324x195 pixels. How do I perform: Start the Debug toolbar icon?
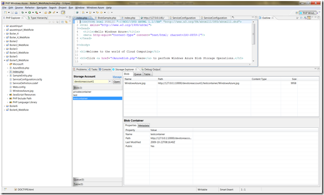point(23,13)
